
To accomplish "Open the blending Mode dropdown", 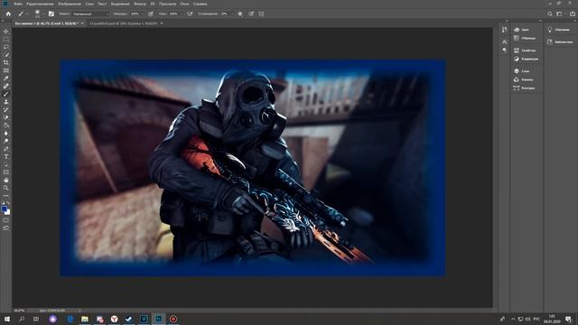I will (x=90, y=14).
